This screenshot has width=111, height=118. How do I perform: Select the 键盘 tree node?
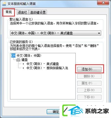[x=24, y=60]
